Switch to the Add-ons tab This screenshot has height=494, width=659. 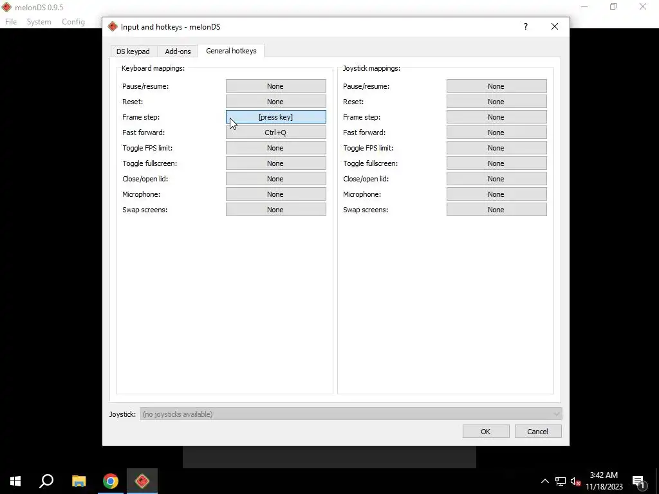coord(178,51)
